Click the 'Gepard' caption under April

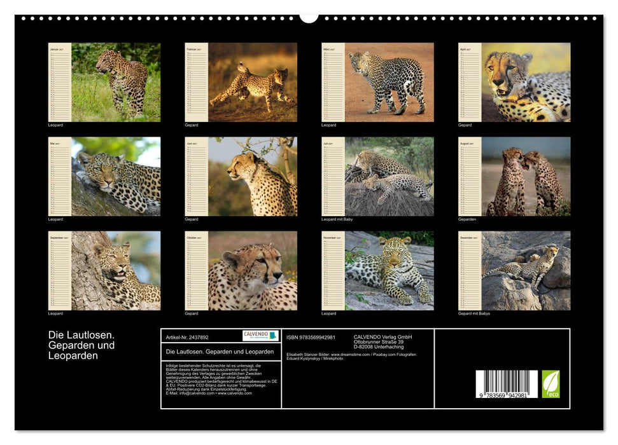click(x=465, y=125)
